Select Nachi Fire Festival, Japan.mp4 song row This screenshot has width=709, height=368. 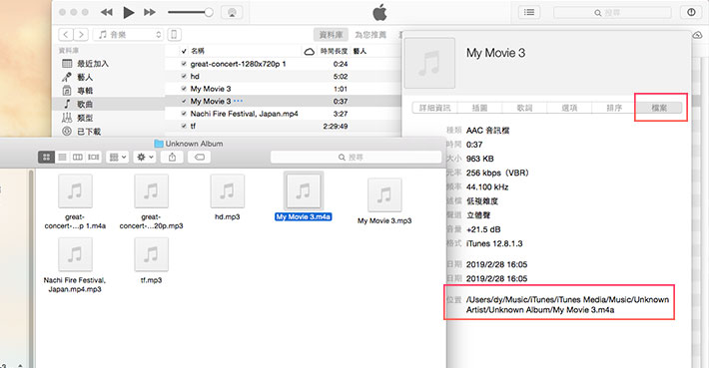coord(283,114)
